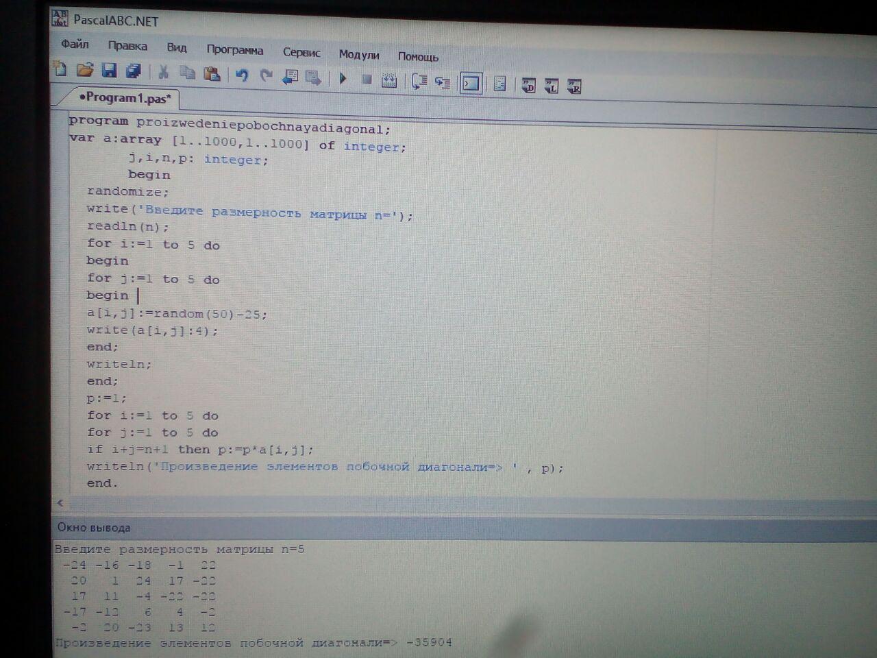Viewport: 877px width, 658px height.
Task: Click the toolbar icon labeled D
Action: coord(528,86)
